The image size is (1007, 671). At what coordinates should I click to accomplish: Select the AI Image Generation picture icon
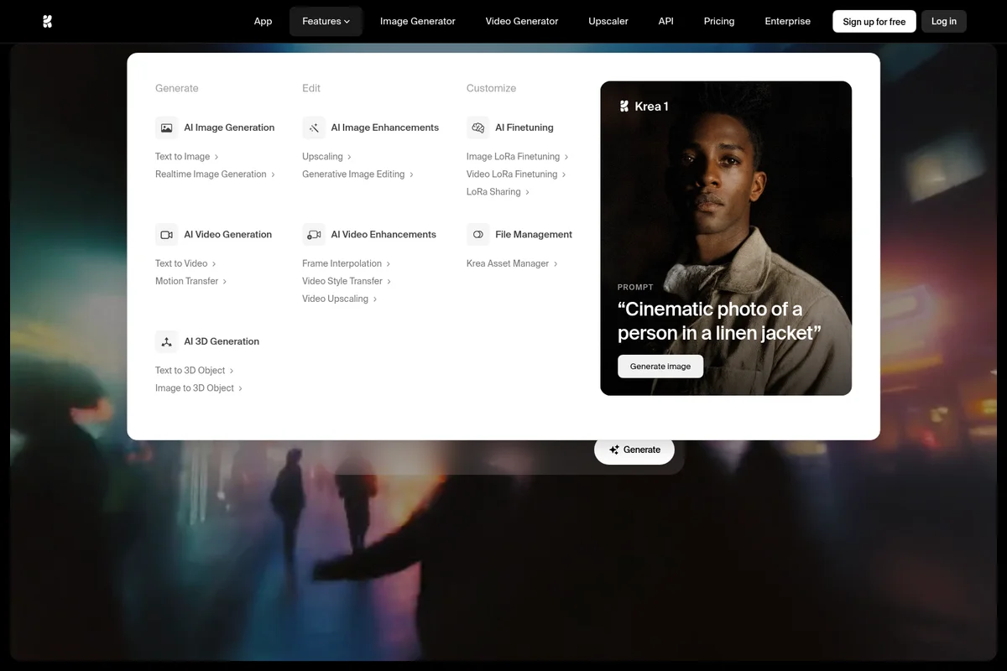(166, 127)
